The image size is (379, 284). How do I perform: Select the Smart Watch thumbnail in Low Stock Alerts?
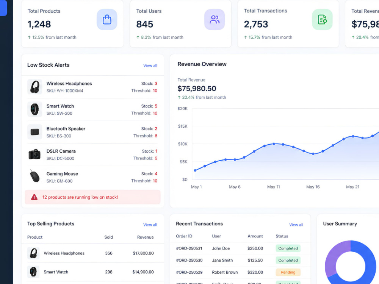[35, 109]
